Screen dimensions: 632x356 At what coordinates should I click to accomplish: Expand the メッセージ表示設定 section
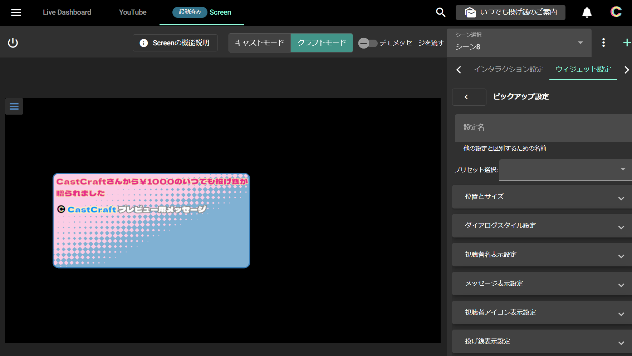click(542, 284)
